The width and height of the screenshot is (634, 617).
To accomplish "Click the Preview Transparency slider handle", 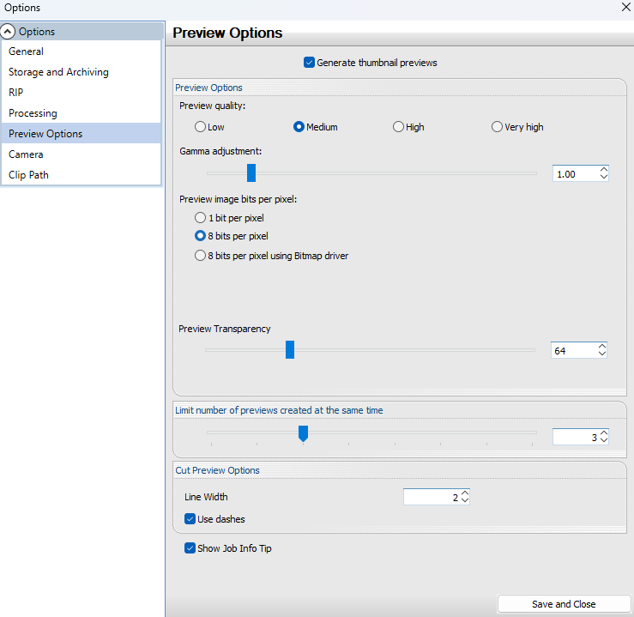I will [290, 350].
